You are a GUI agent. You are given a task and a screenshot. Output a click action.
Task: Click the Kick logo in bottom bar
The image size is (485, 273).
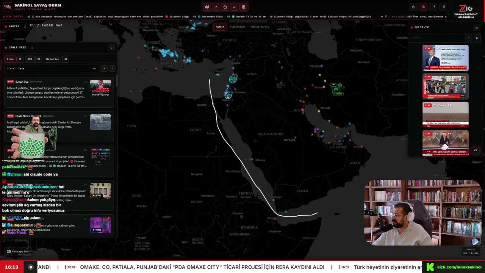point(430,267)
